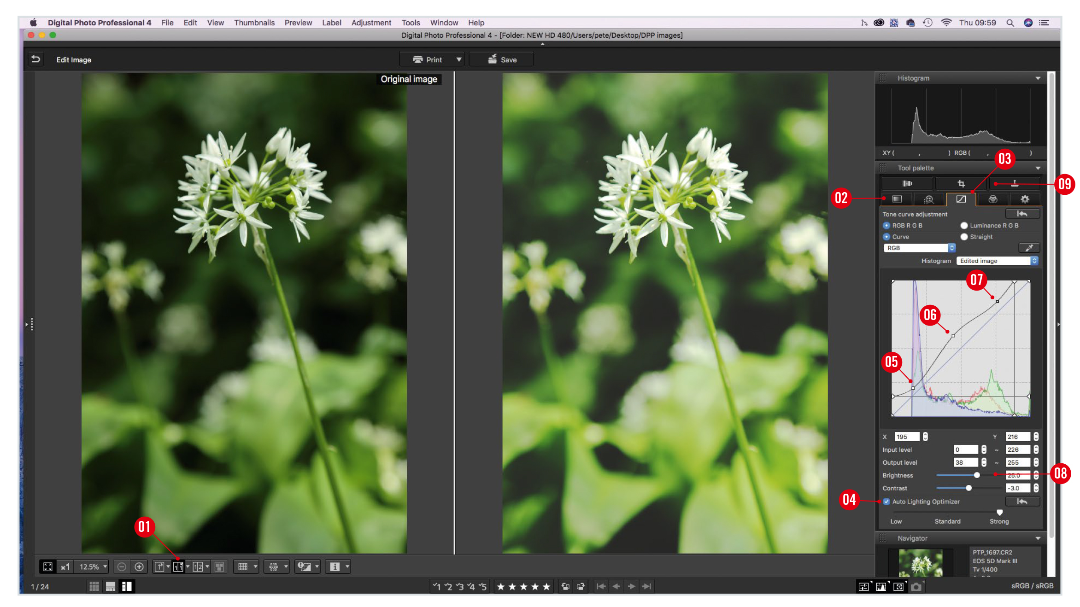Toggle histogram display icon in status bar
This screenshot has height=607, width=1080.
[x=881, y=586]
